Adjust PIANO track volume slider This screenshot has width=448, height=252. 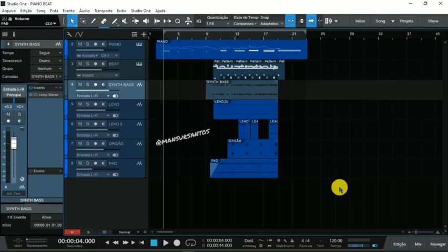[x=97, y=50]
